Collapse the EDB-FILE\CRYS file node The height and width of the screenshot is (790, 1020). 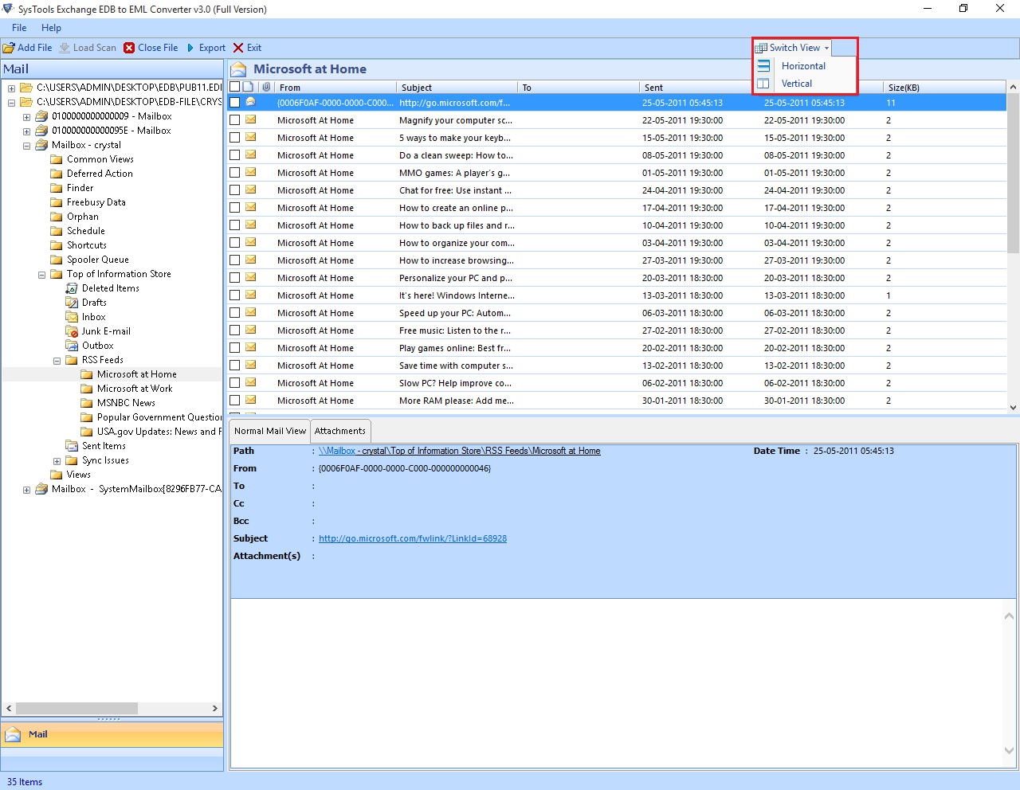click(x=11, y=103)
